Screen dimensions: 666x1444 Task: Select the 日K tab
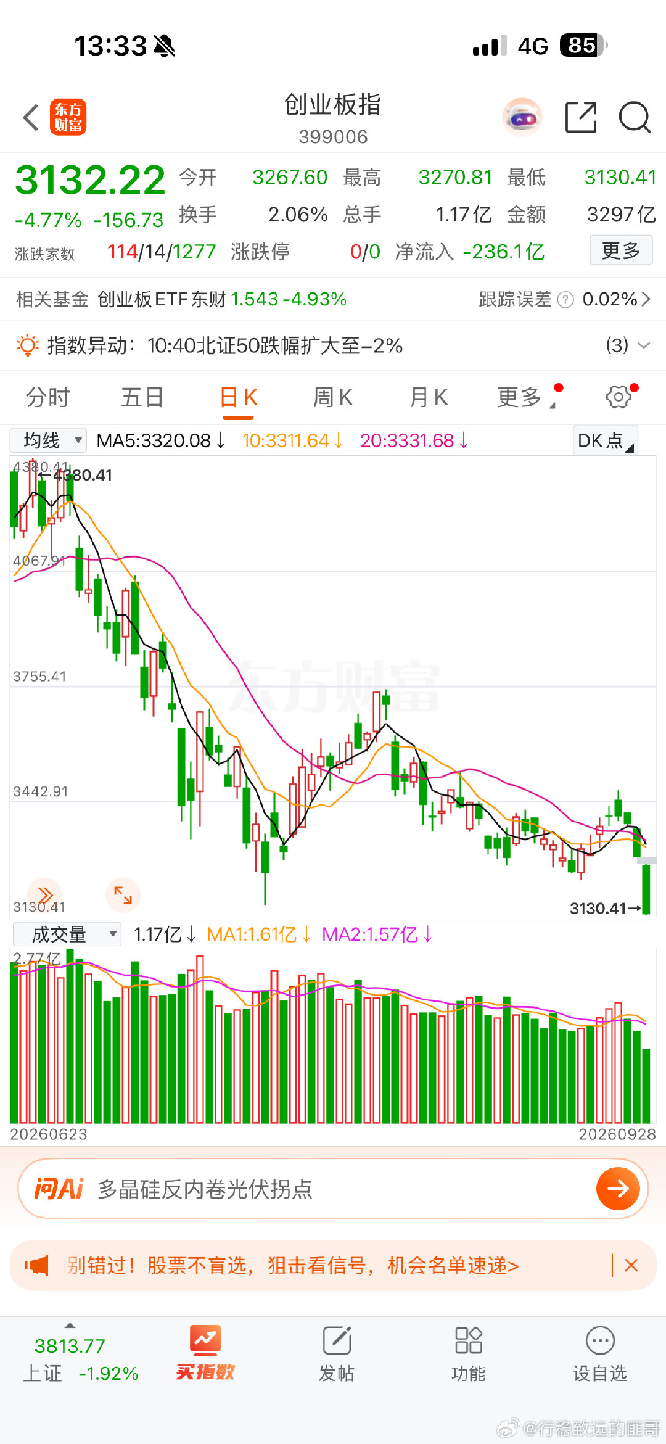(239, 397)
